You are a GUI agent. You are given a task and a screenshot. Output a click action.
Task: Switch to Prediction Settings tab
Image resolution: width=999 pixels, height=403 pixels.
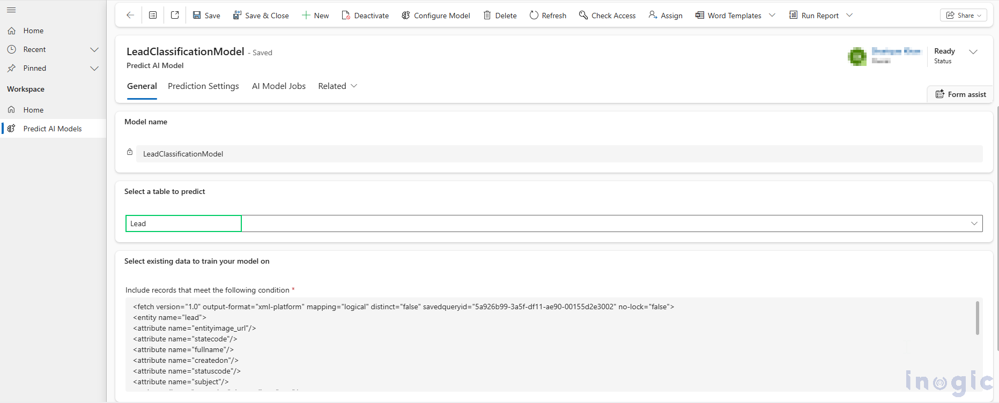[x=203, y=86]
